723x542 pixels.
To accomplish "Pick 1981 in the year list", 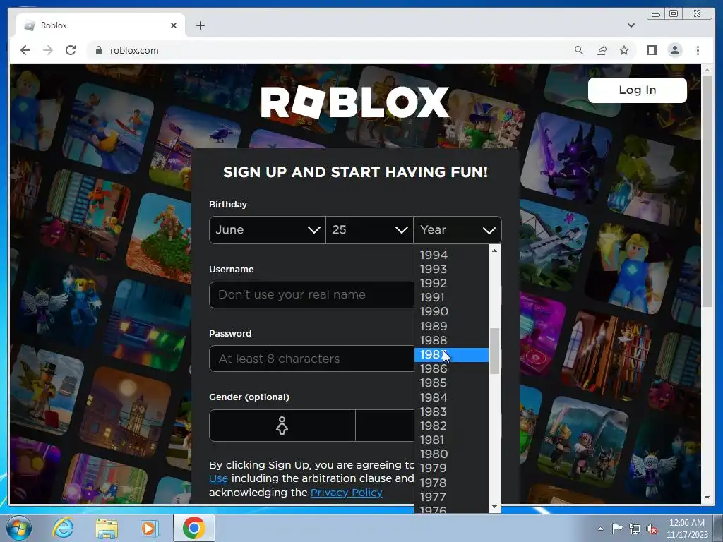I will (x=451, y=440).
